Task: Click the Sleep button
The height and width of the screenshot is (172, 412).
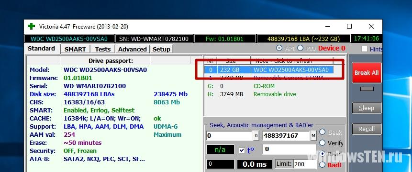Action: point(367,108)
